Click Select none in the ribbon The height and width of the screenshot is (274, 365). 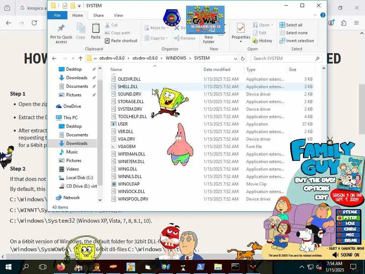tap(294, 33)
